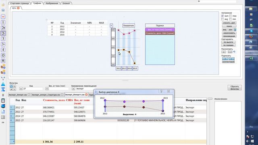This screenshot has height=145, width=258.
Task: Click the database icon with plus badge
Action: pos(3,72)
